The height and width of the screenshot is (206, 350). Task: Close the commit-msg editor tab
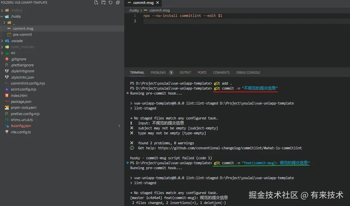(158, 3)
